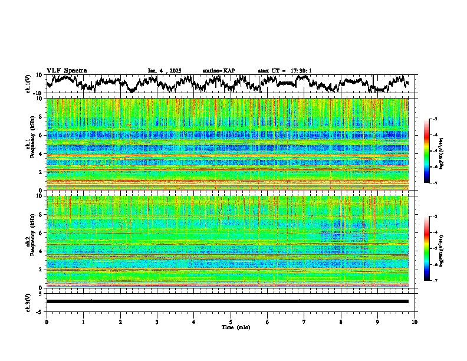The image size is (467, 361).
Task: Click the time axis tick label '0'
Action: [47, 322]
